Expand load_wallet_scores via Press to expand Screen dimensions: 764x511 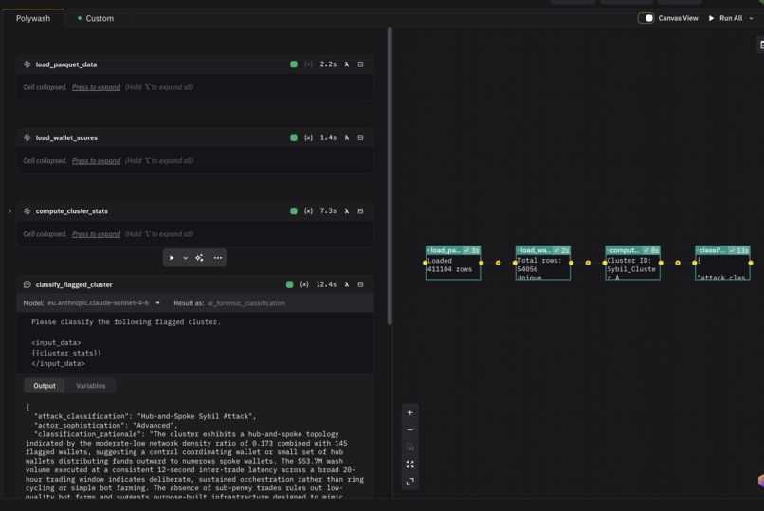pos(96,161)
